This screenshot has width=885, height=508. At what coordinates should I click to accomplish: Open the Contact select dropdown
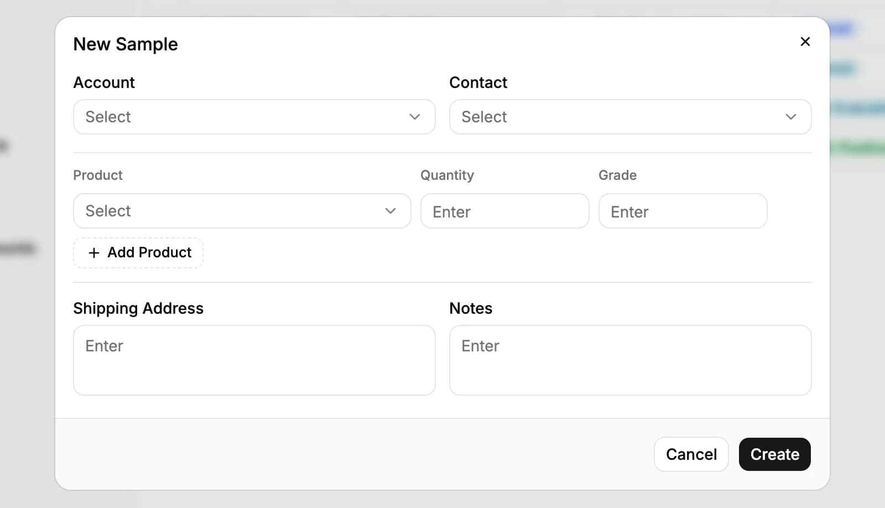pyautogui.click(x=631, y=117)
